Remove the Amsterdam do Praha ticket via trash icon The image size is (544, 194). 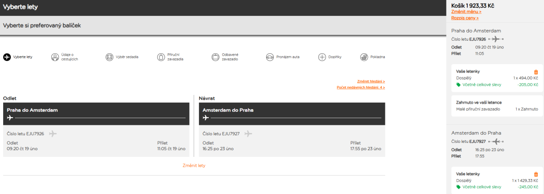click(536, 174)
